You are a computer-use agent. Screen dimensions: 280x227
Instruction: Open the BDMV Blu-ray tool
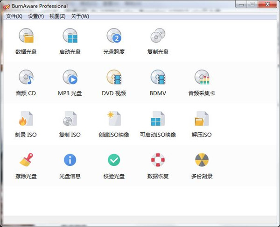tap(158, 77)
